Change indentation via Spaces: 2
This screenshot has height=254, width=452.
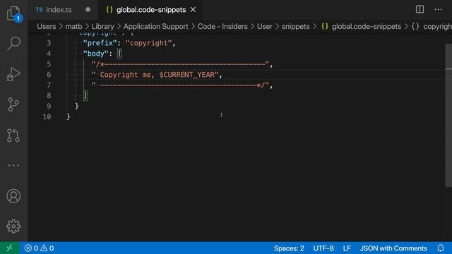point(289,248)
